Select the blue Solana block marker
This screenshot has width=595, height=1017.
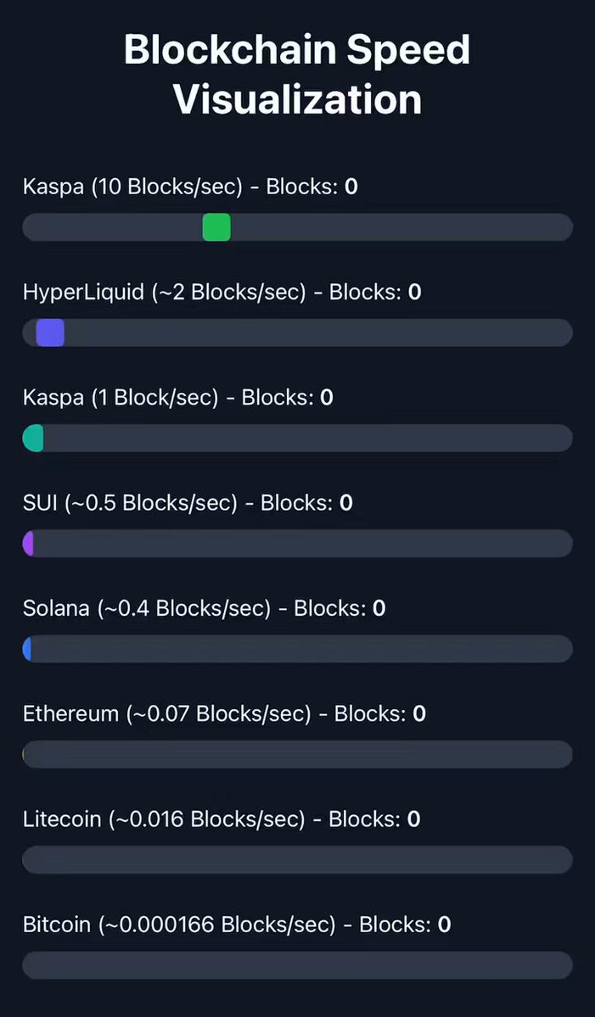pyautogui.click(x=29, y=649)
